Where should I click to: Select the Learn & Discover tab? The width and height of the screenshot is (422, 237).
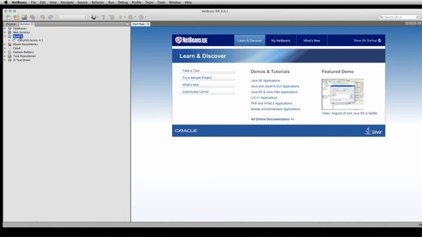pyautogui.click(x=249, y=41)
